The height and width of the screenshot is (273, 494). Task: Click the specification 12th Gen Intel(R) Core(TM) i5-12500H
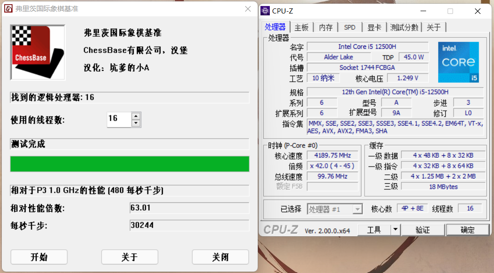click(395, 92)
